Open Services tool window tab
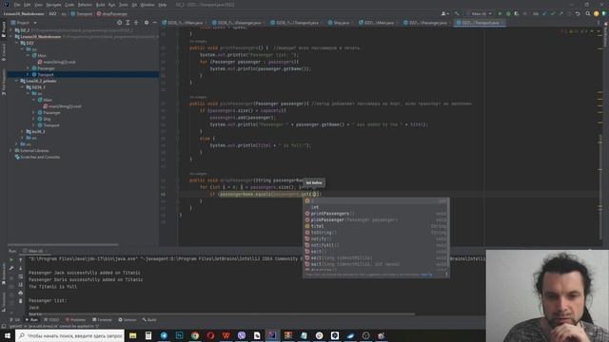This screenshot has height=342, width=609. (x=128, y=320)
